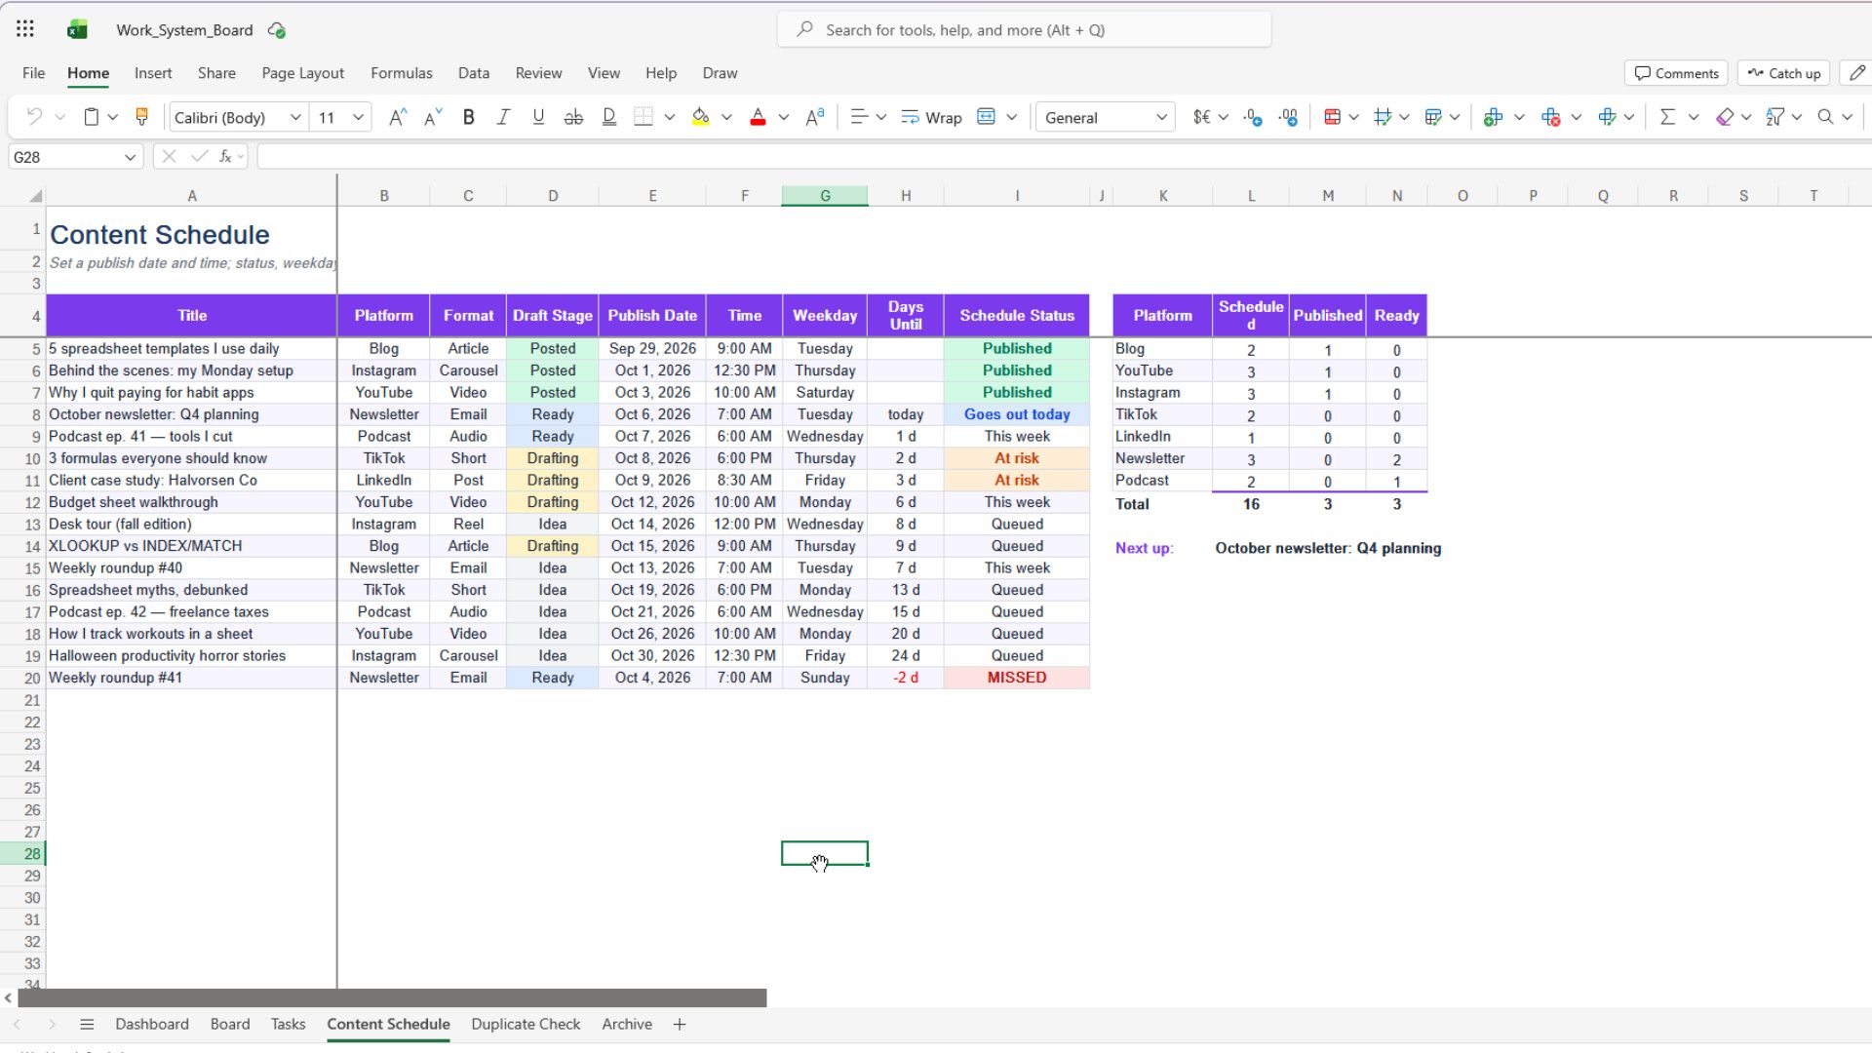1872x1053 pixels.
Task: Click the Catch up button
Action: point(1783,73)
